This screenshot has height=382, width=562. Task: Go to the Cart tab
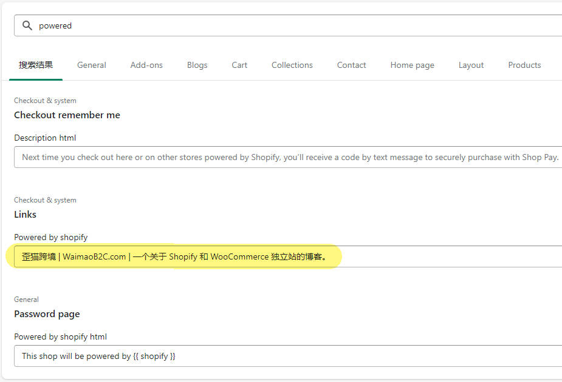click(x=239, y=65)
